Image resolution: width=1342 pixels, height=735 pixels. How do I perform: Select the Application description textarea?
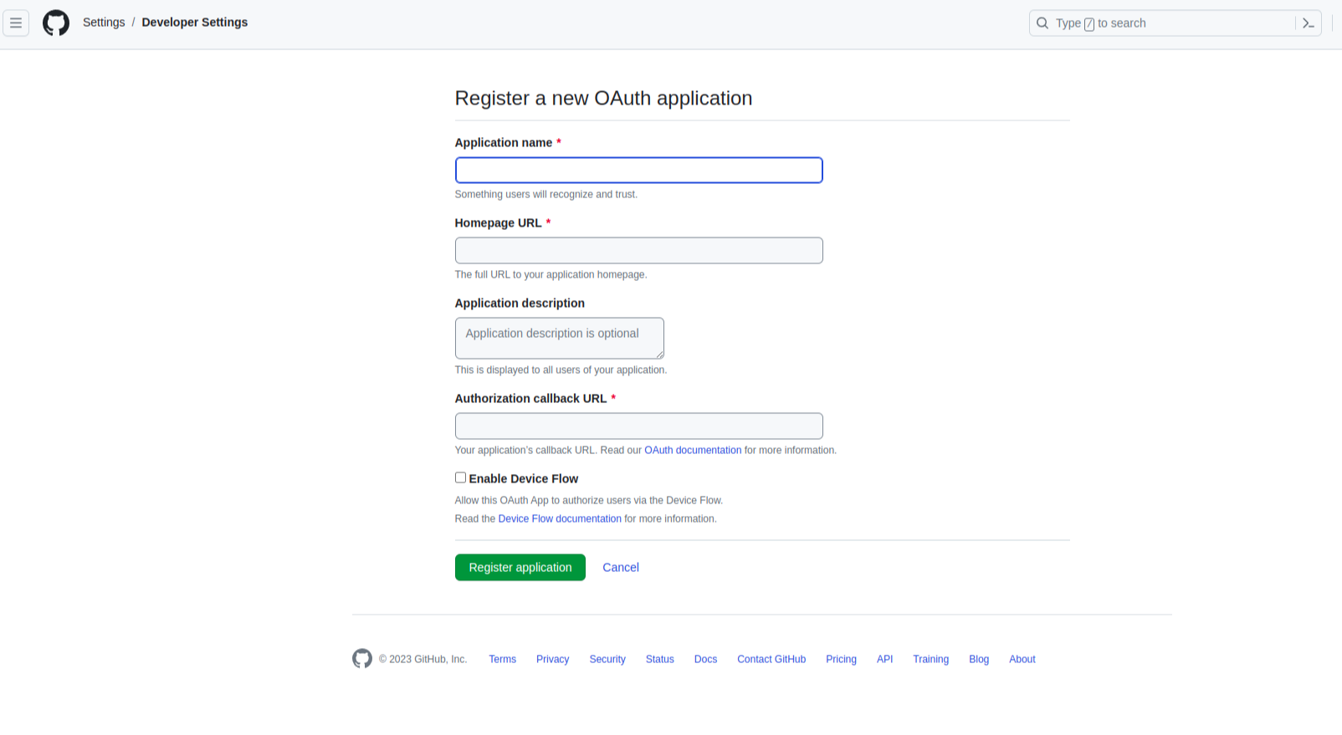[x=560, y=339]
